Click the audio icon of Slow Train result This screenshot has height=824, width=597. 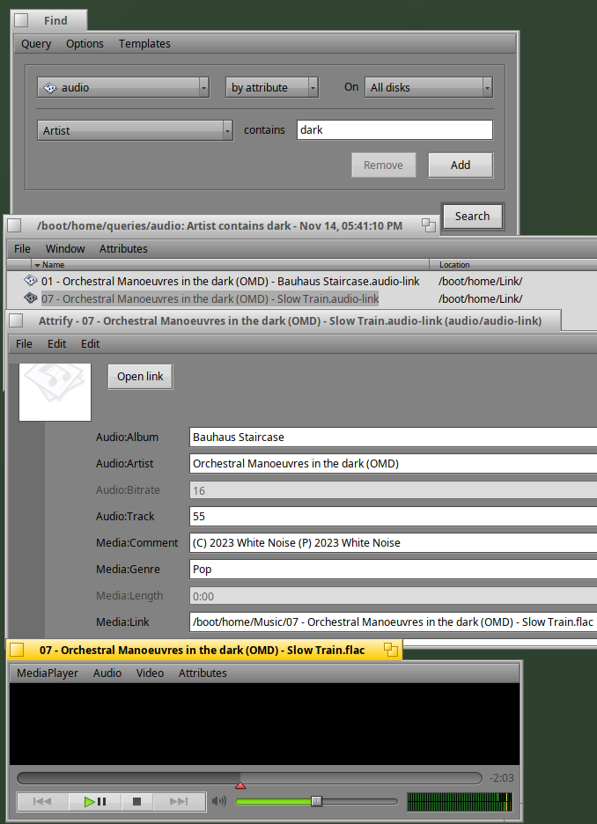pos(31,298)
